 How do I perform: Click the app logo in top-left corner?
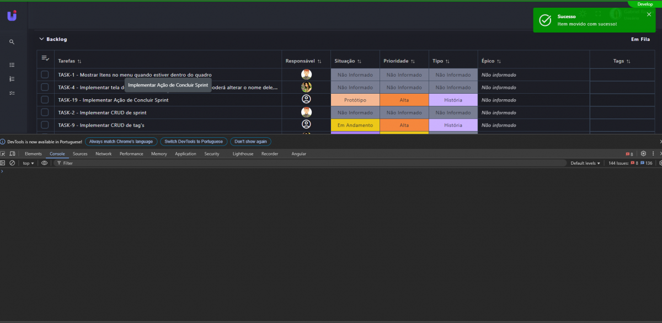point(12,16)
